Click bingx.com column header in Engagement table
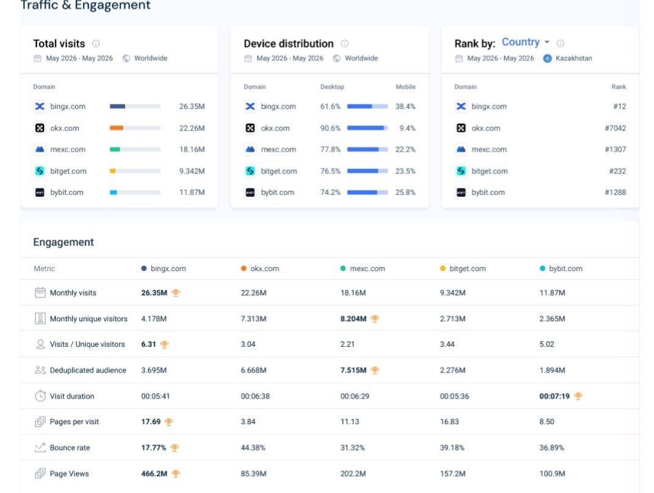The image size is (654, 493). (163, 269)
